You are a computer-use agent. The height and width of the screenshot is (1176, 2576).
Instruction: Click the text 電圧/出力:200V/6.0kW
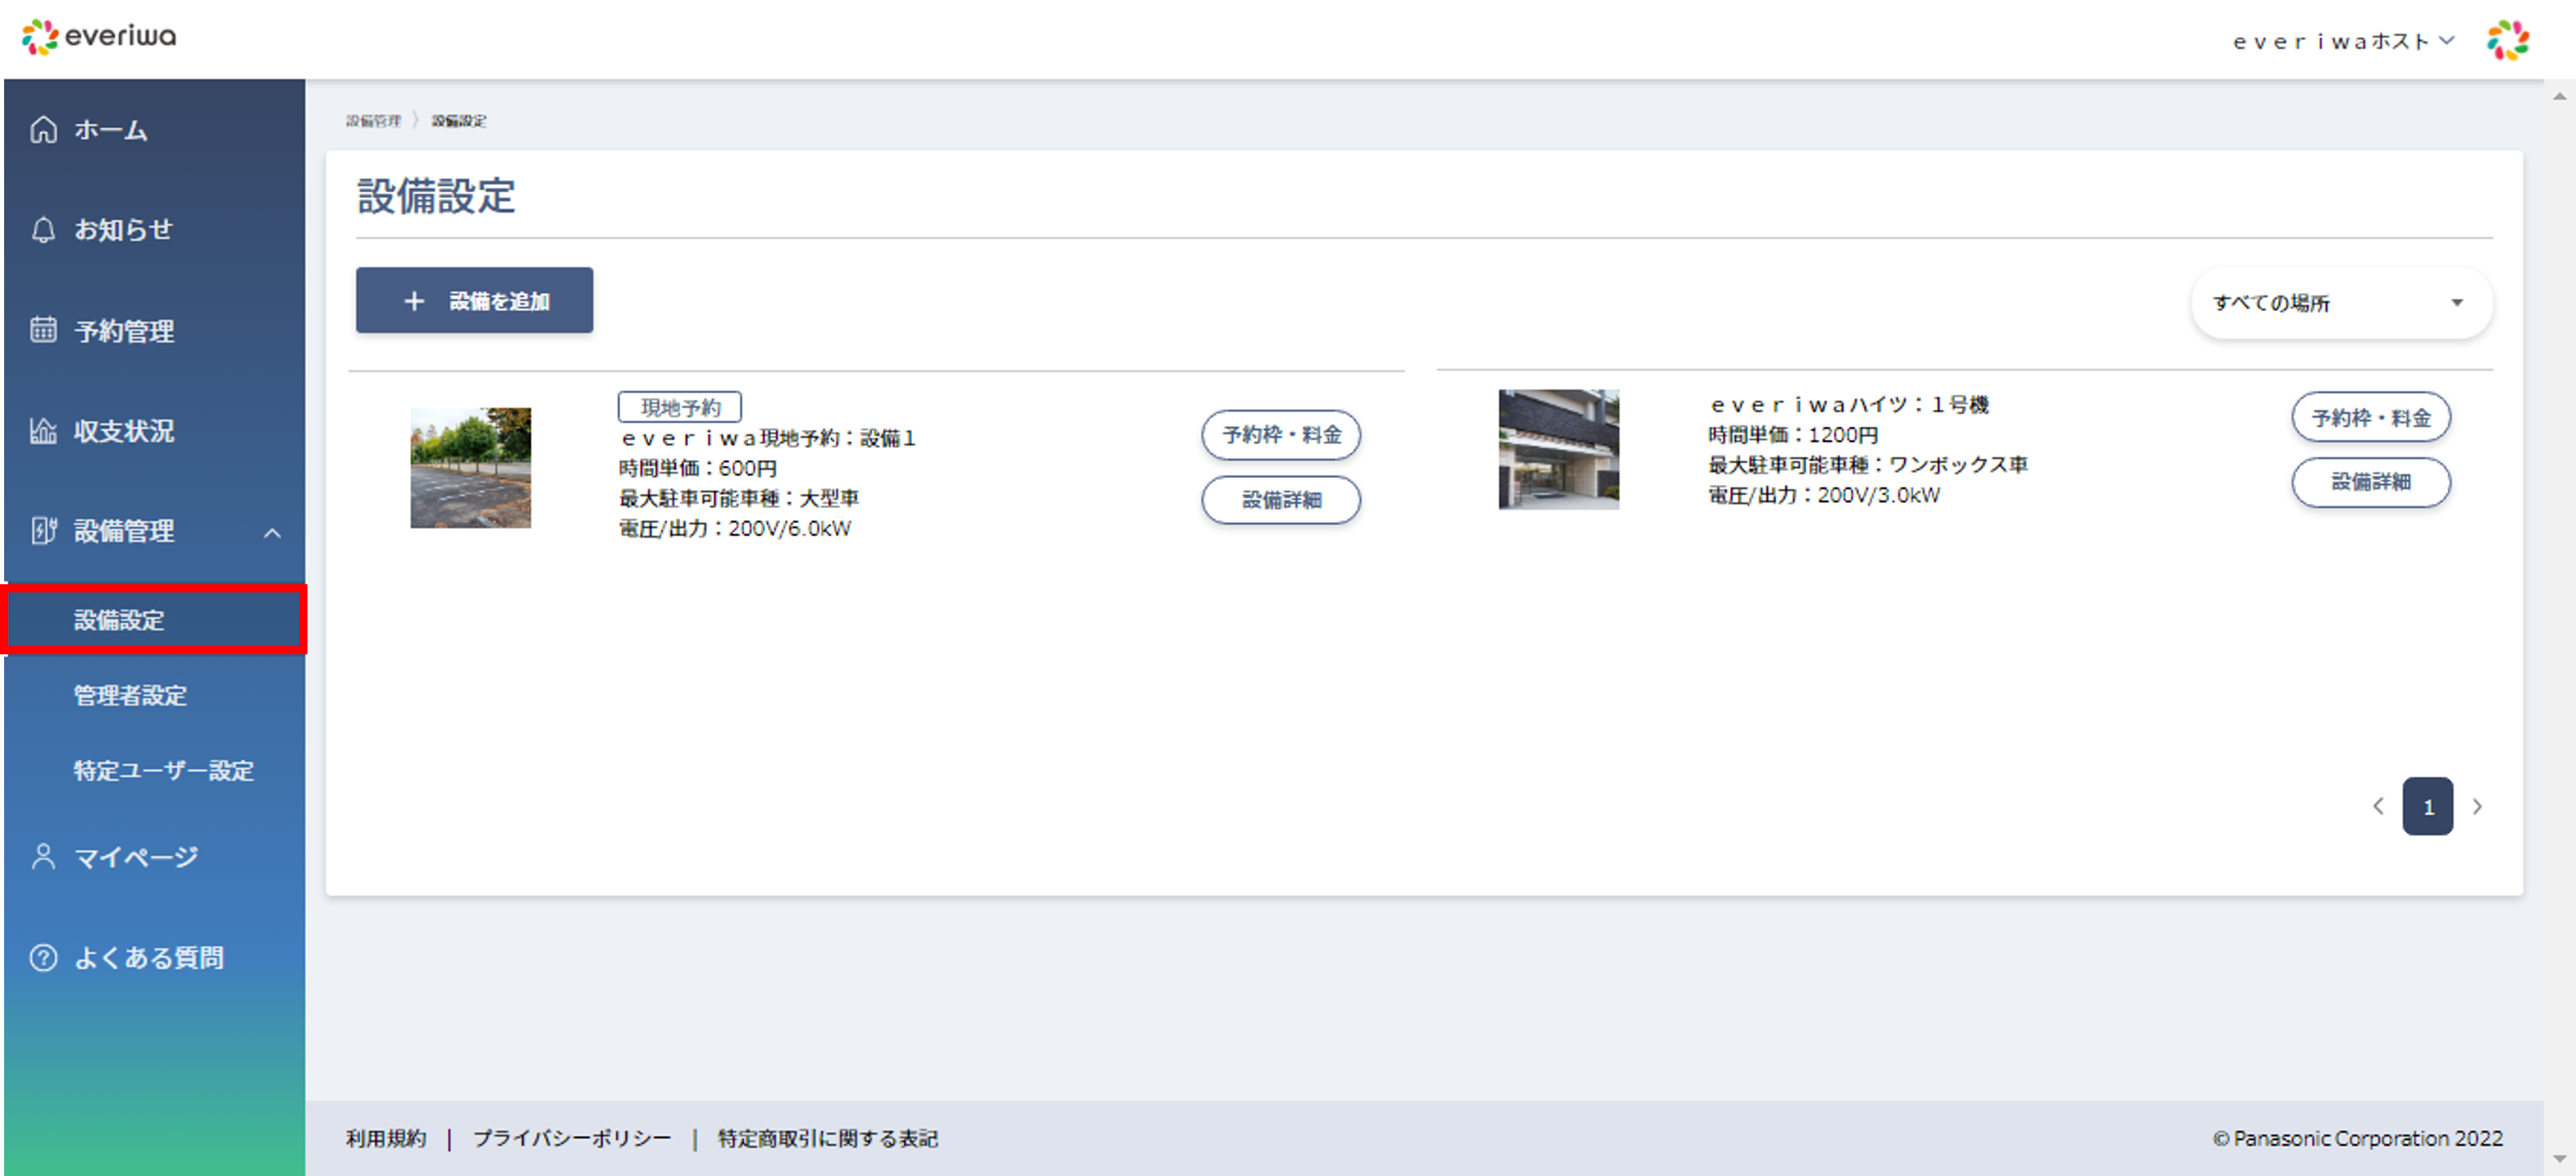click(x=735, y=529)
